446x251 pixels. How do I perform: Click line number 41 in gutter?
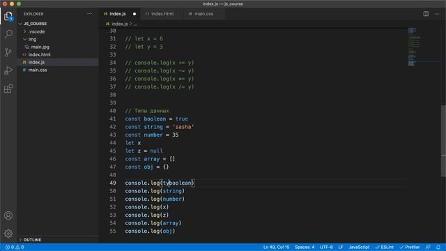pos(113,119)
